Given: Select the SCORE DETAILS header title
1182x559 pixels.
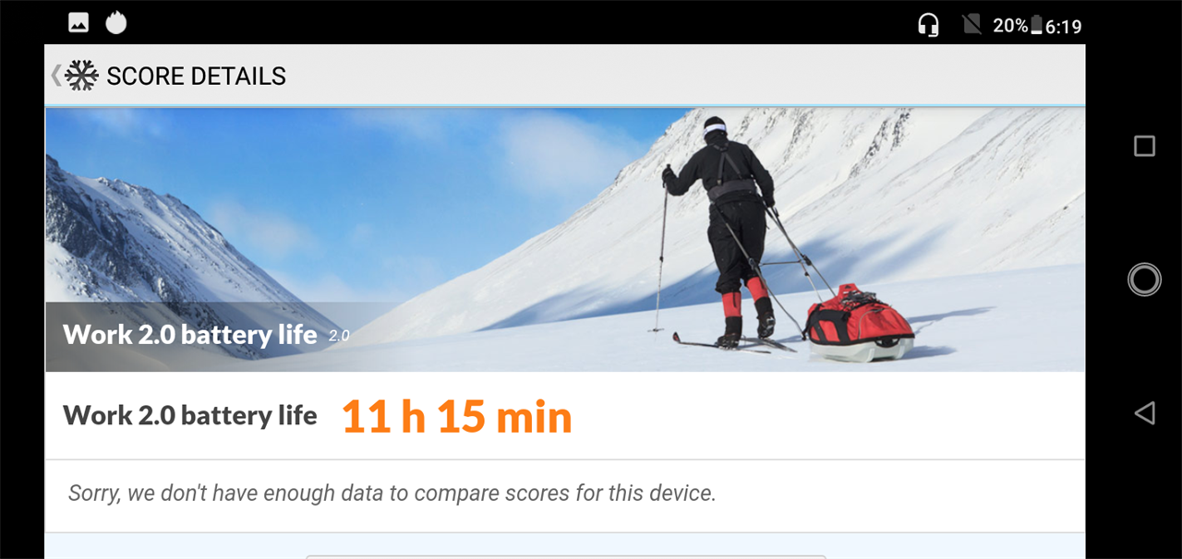Looking at the screenshot, I should click(197, 77).
